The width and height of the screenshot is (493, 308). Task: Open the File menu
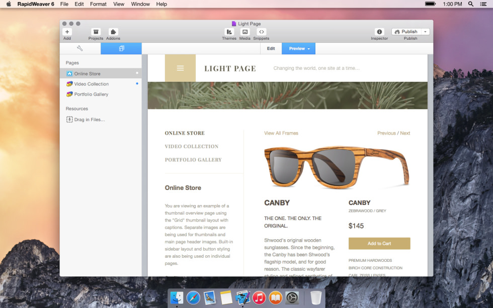tap(64, 4)
